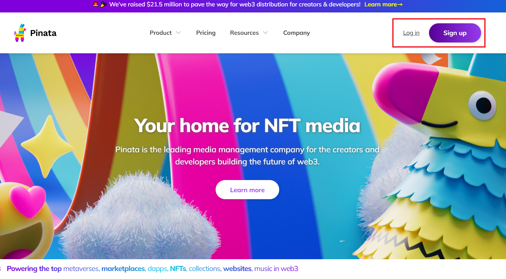Click the 'Powering the top' tagline text
The width and height of the screenshot is (506, 279).
click(34, 268)
